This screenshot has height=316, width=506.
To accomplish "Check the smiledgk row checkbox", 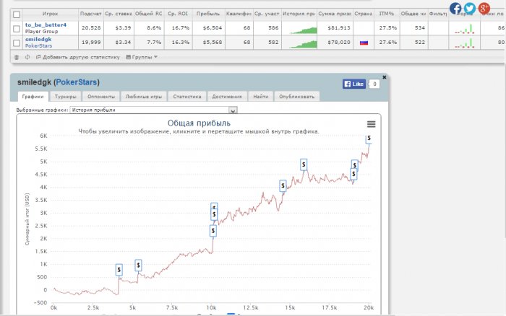I will click(x=17, y=43).
